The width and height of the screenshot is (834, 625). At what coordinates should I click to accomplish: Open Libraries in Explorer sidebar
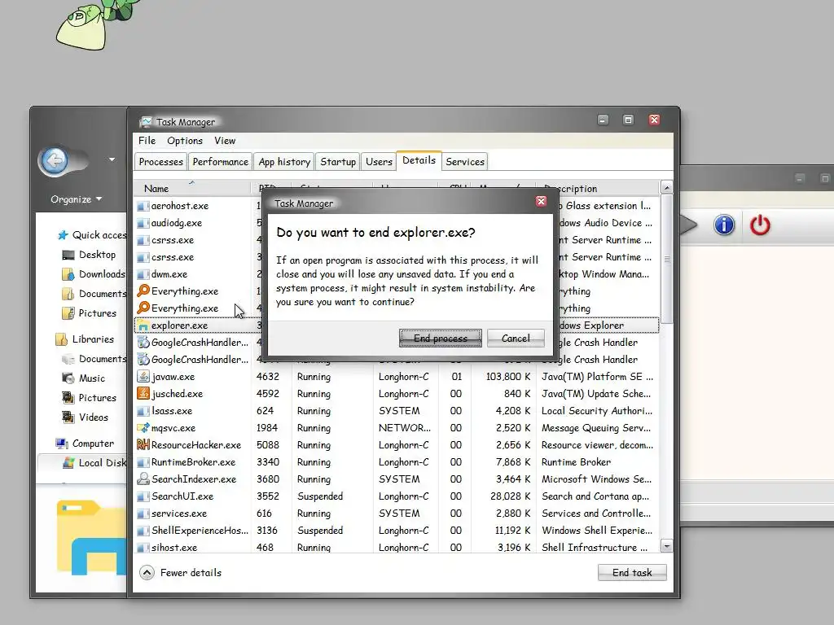(x=93, y=339)
